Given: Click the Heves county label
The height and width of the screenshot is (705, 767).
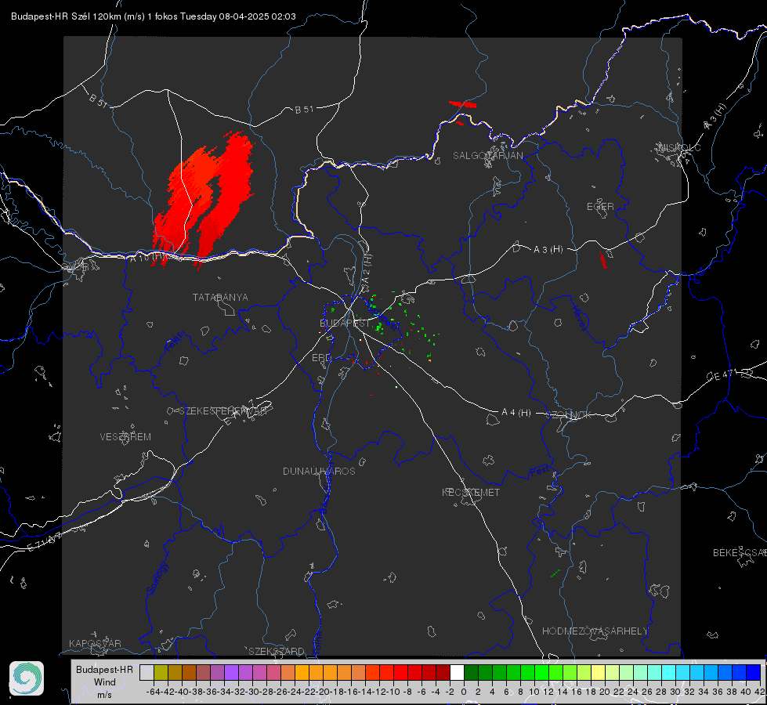Looking at the screenshot, I should coord(579,317).
